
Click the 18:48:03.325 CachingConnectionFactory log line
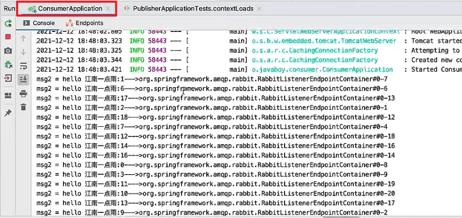(x=249, y=51)
